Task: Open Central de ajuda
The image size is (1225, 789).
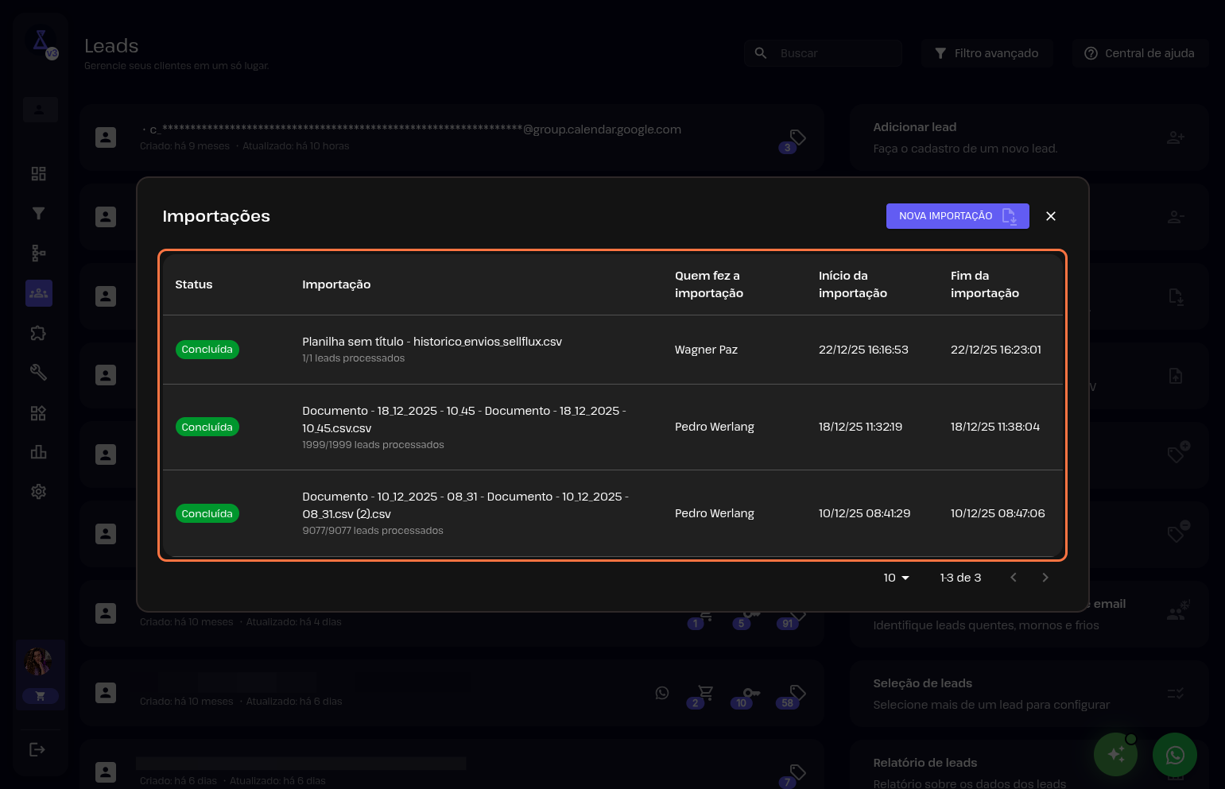Action: click(1139, 53)
